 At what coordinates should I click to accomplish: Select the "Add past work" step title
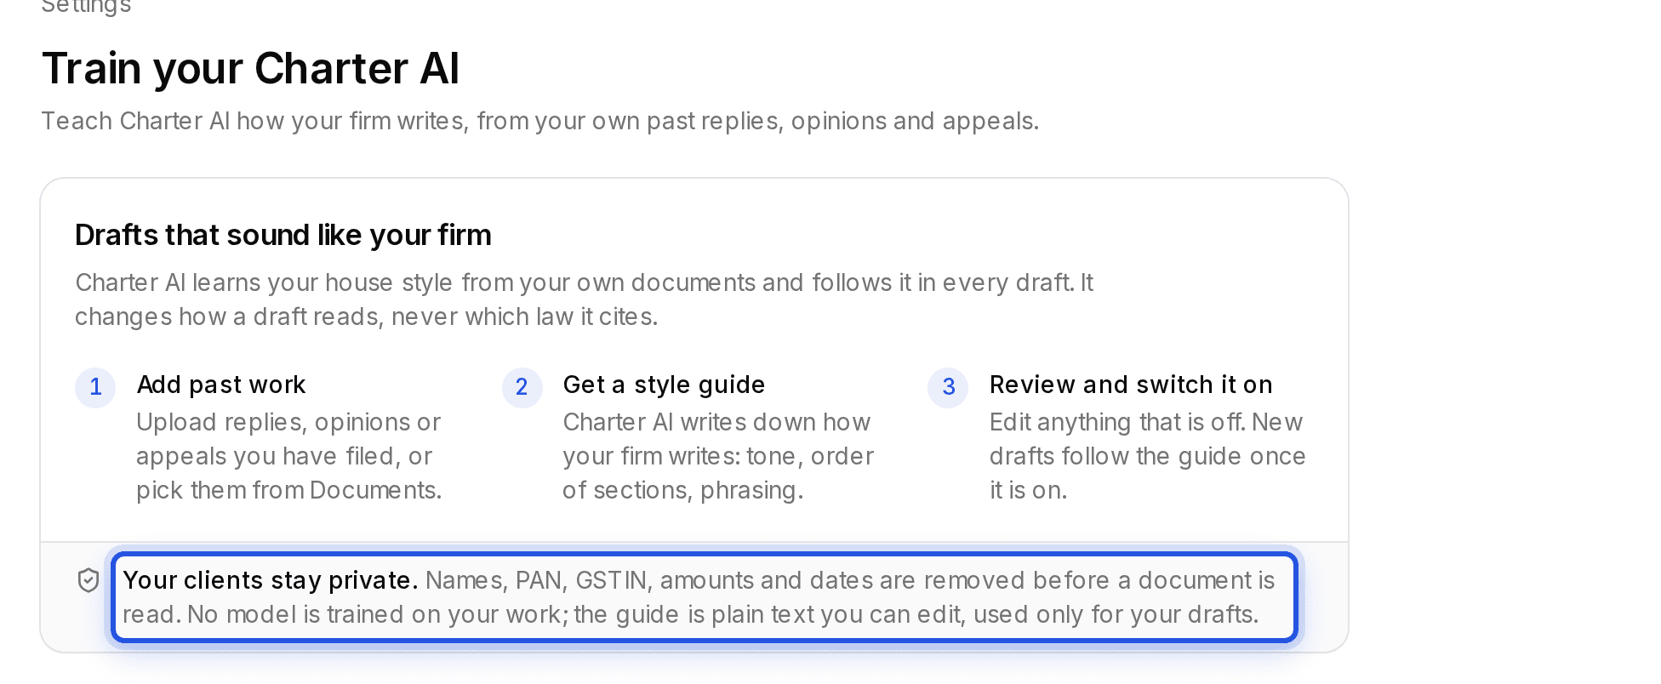point(221,385)
